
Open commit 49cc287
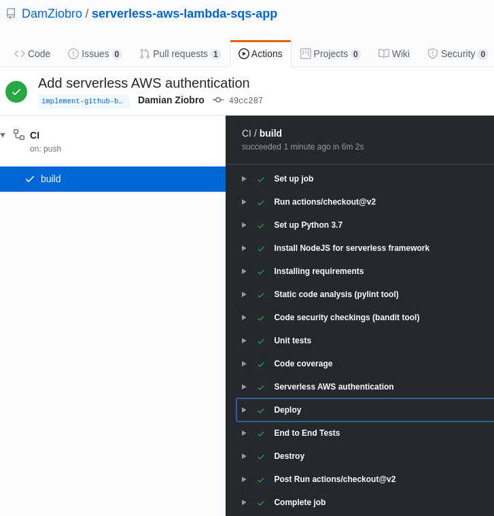click(x=246, y=101)
